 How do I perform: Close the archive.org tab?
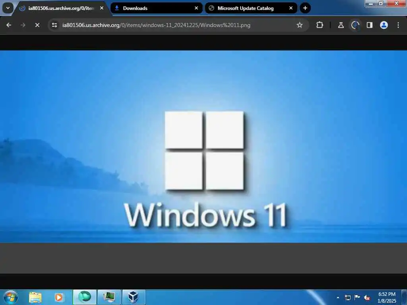point(102,8)
